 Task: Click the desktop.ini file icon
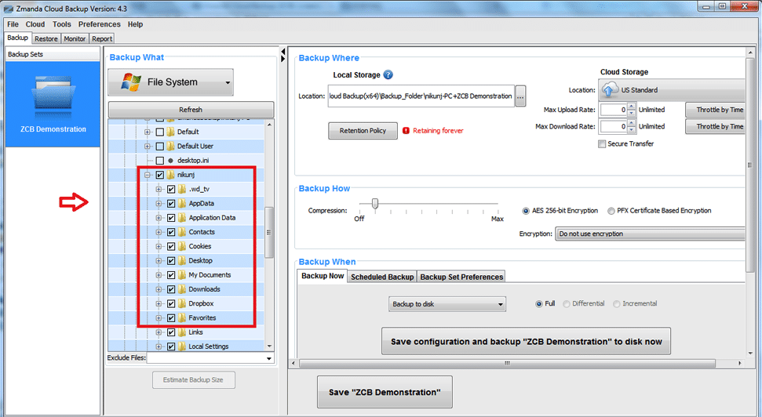tap(170, 161)
